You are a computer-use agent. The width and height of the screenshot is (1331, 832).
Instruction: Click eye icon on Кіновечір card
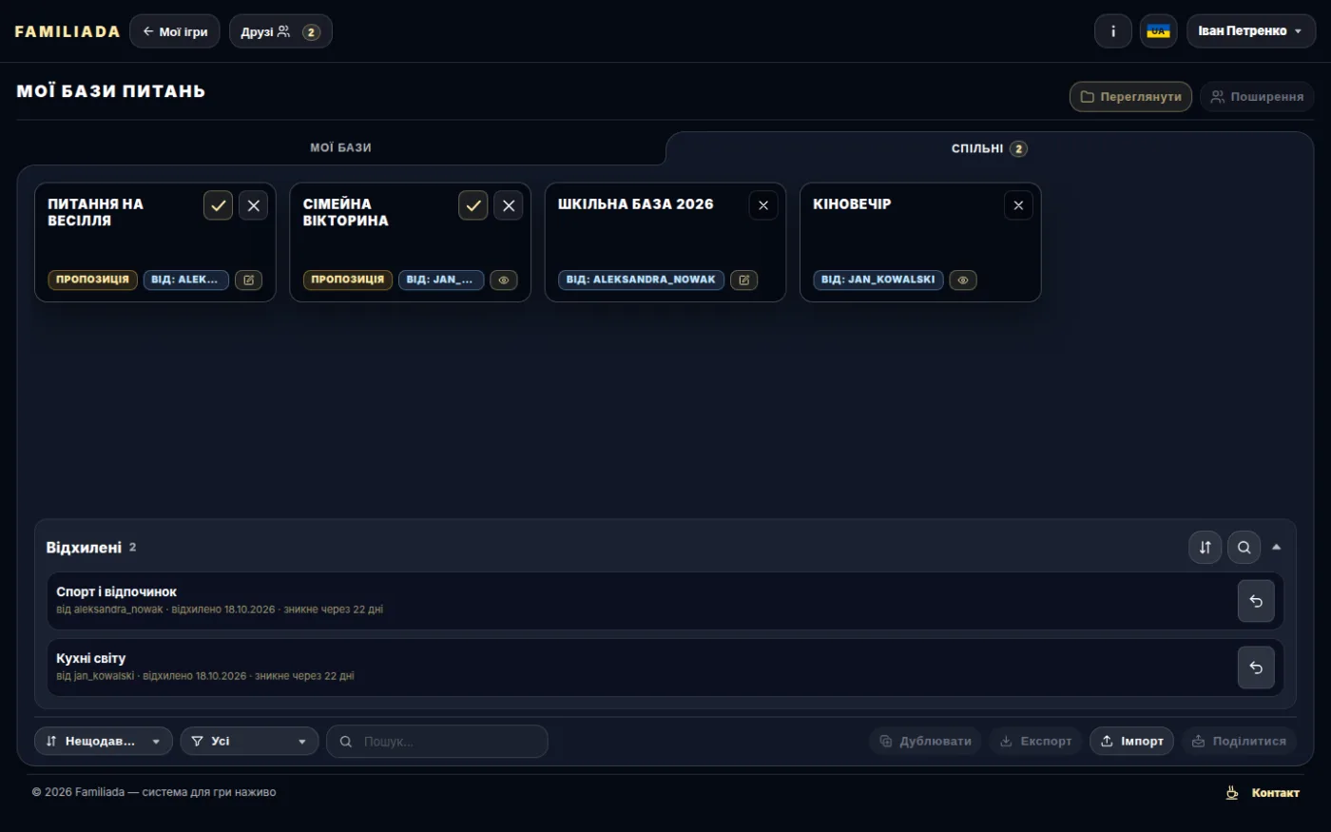click(963, 280)
